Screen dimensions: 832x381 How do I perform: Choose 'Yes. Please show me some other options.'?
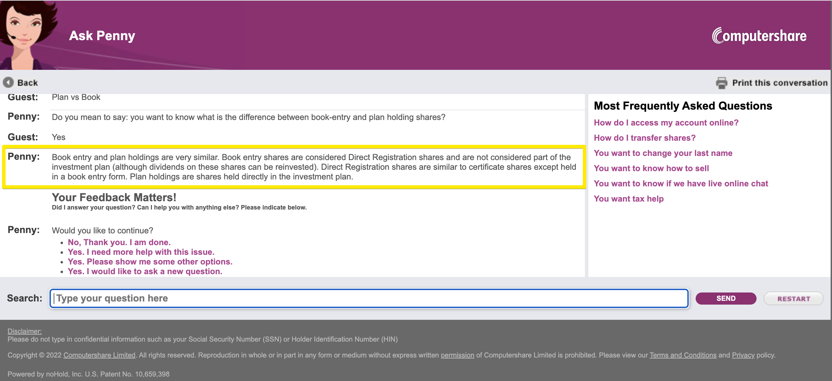(x=150, y=262)
